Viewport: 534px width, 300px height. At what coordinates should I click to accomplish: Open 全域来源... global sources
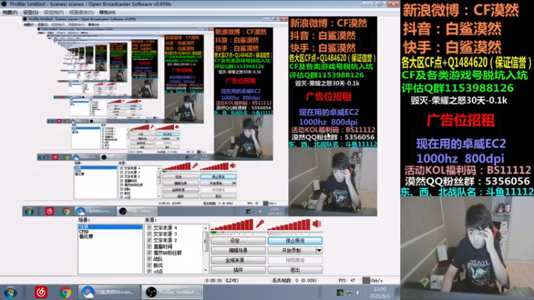(x=238, y=260)
